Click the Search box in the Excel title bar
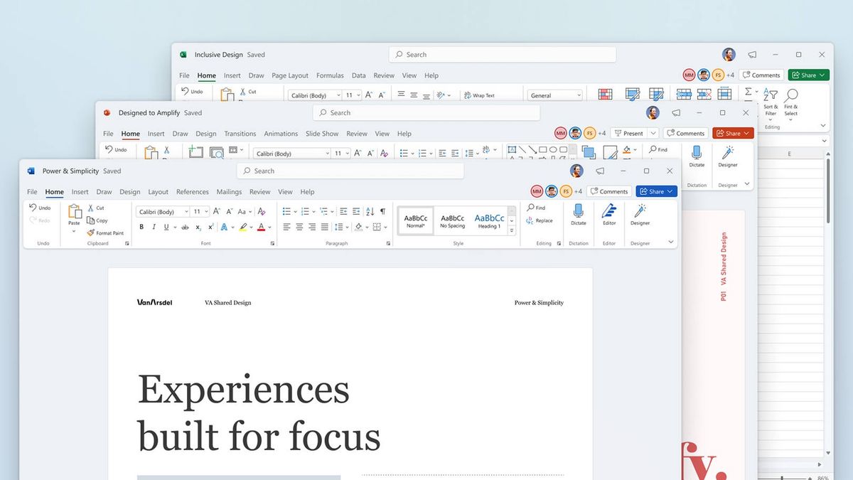This screenshot has width=853, height=480. pyautogui.click(x=503, y=54)
